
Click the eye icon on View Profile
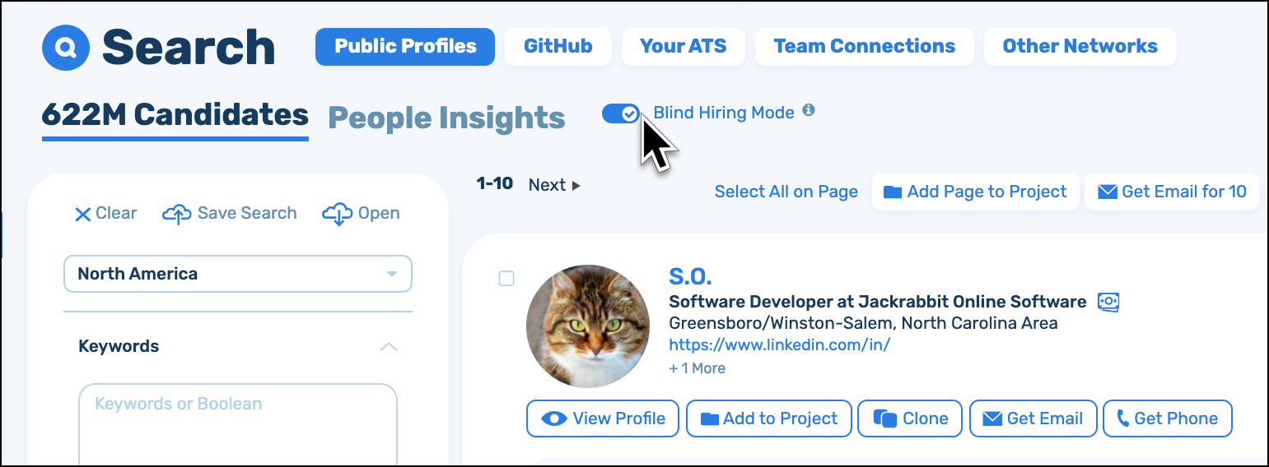point(554,418)
